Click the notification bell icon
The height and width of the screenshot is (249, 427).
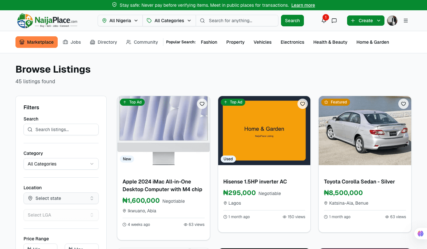coord(324,21)
